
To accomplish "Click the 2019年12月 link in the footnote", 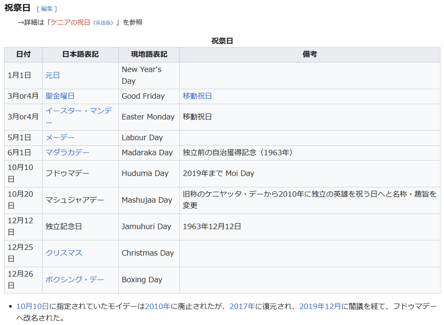I will (320, 306).
